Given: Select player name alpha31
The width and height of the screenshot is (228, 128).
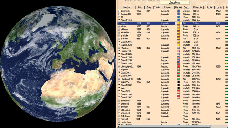Looking at the screenshot, I should (x=124, y=107).
